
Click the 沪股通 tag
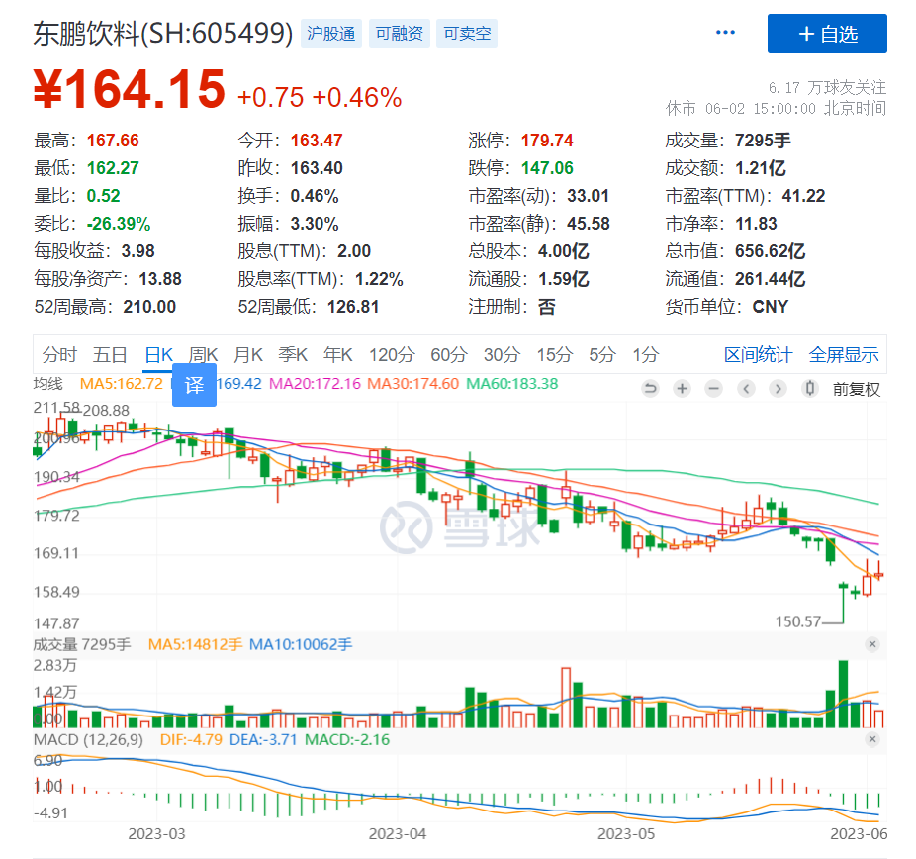[x=331, y=34]
